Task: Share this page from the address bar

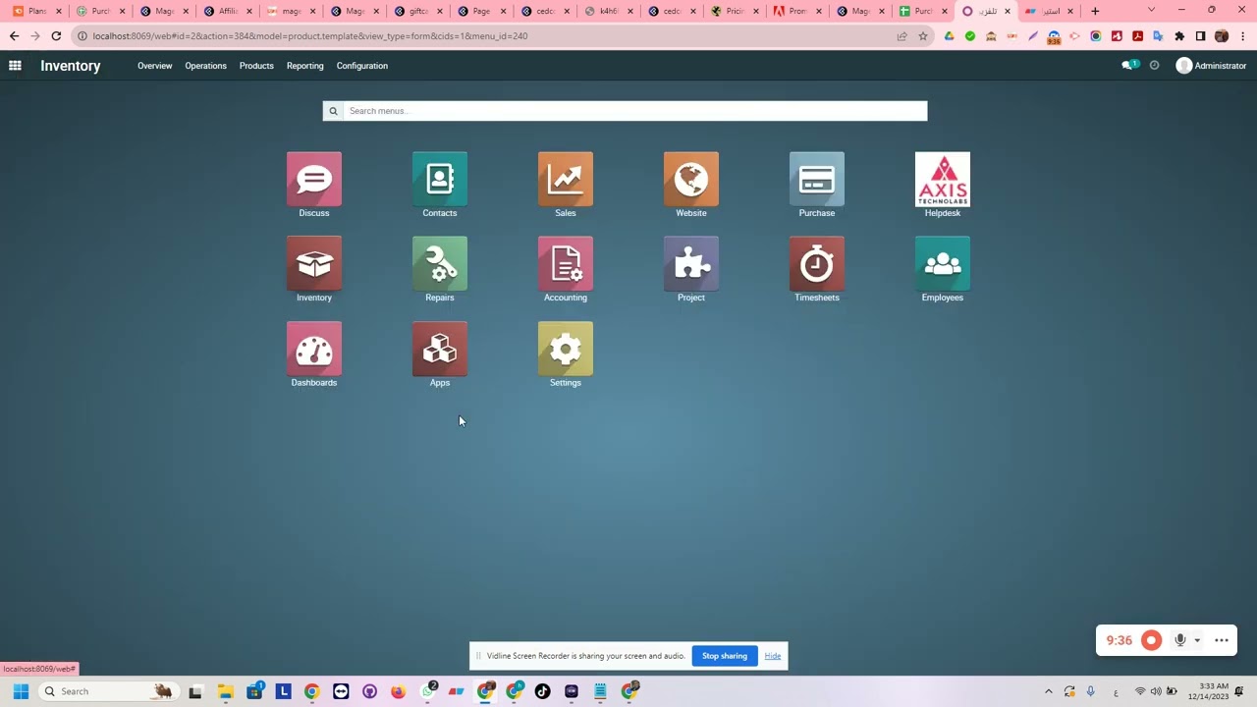Action: pos(902,36)
